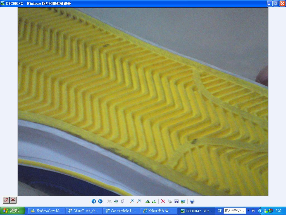Click the Best Fit icon

109,201
